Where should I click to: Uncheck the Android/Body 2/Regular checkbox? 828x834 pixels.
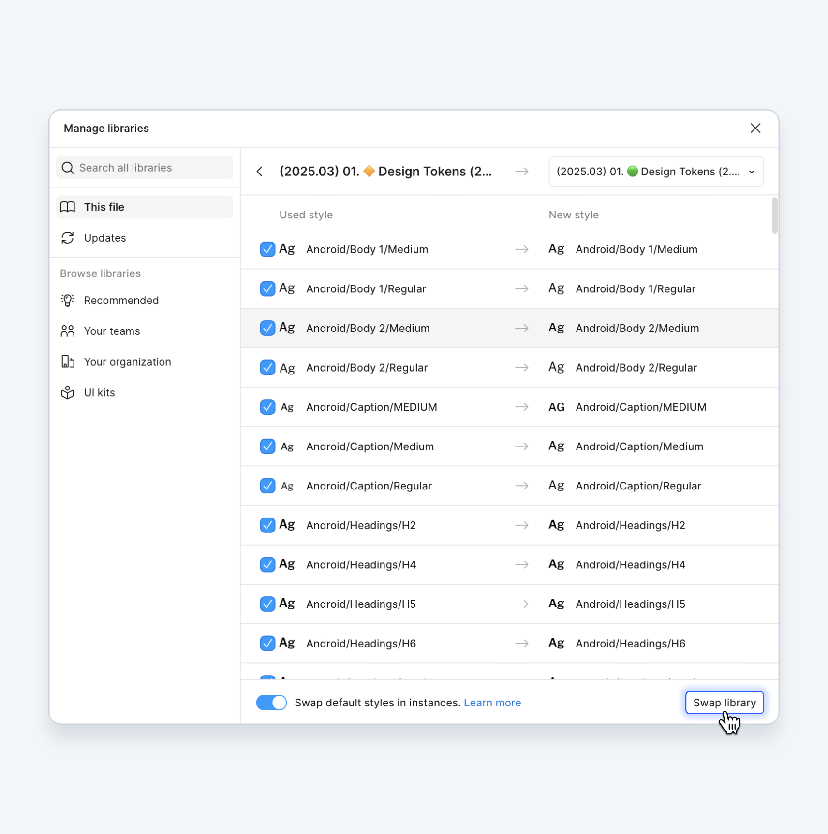coord(267,368)
